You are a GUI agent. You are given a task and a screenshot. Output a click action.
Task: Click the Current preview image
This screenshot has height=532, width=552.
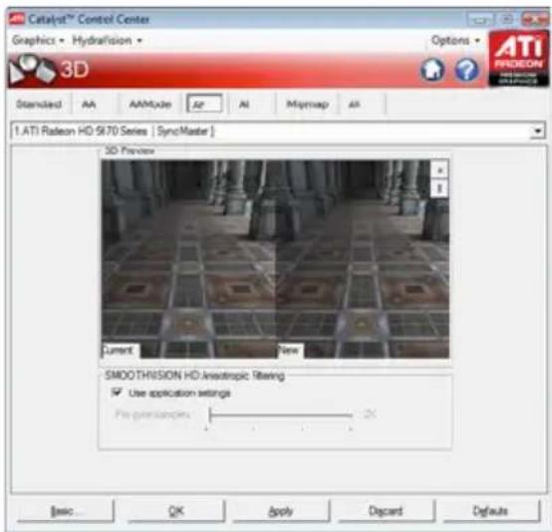click(x=188, y=259)
